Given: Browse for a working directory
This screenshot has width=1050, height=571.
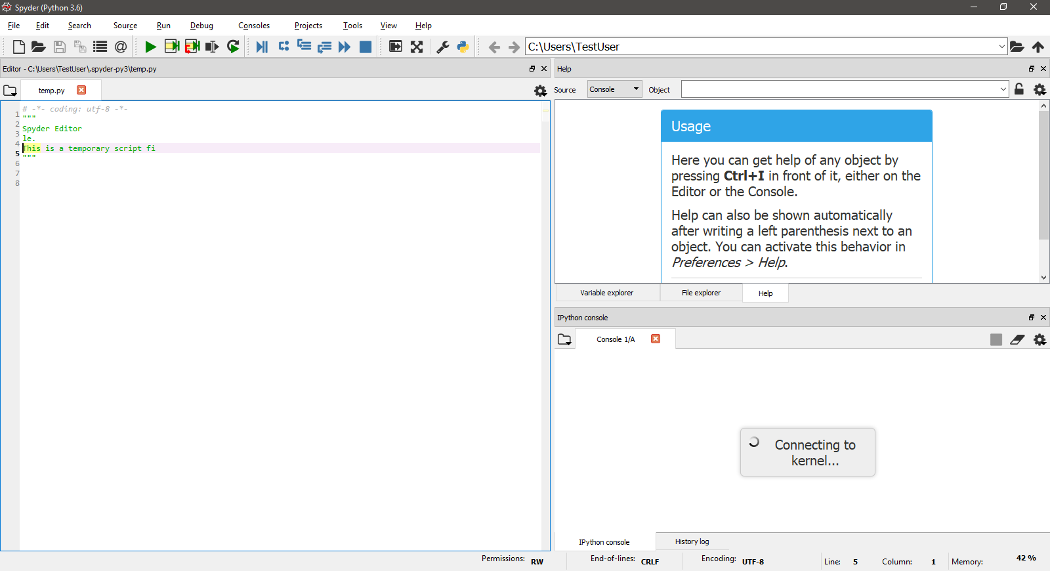Looking at the screenshot, I should coord(1017,47).
